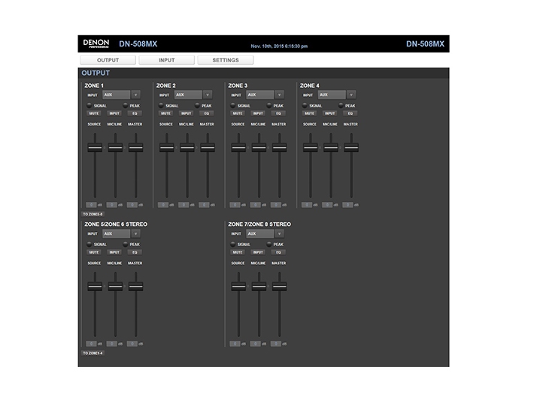Select the Zone 3 AUX input field

click(259, 95)
